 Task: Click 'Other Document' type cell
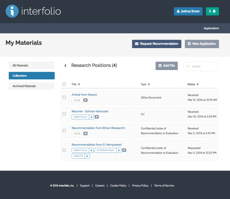click(151, 98)
